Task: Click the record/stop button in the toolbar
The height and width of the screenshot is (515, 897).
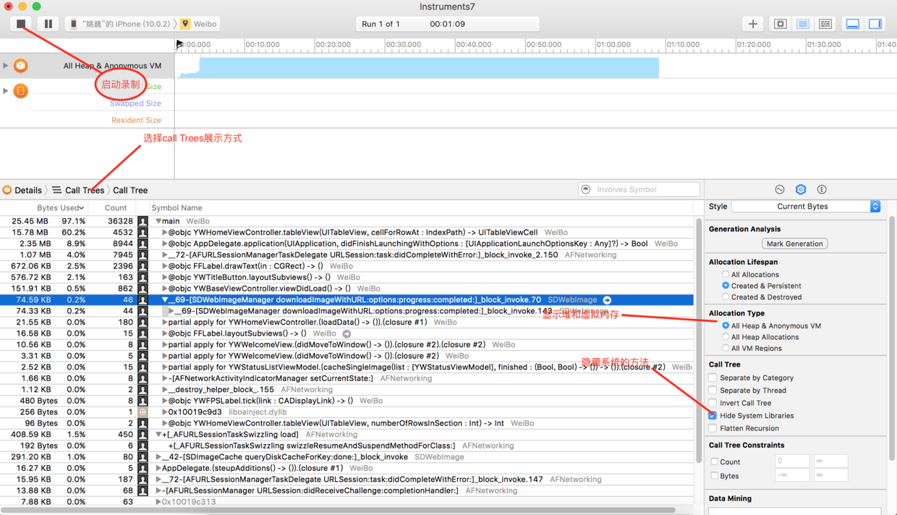Action: coord(21,23)
